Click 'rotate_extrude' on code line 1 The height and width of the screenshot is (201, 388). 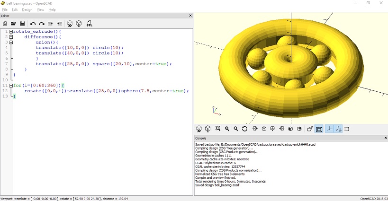pos(33,31)
